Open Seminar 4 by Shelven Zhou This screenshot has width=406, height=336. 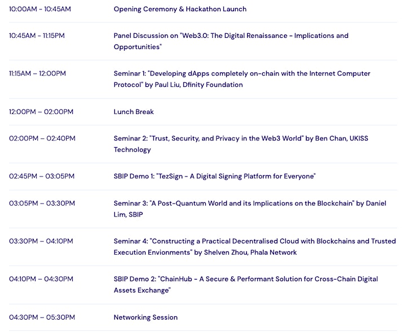tap(255, 247)
